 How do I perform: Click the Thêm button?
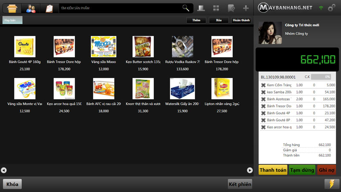[x=196, y=20]
